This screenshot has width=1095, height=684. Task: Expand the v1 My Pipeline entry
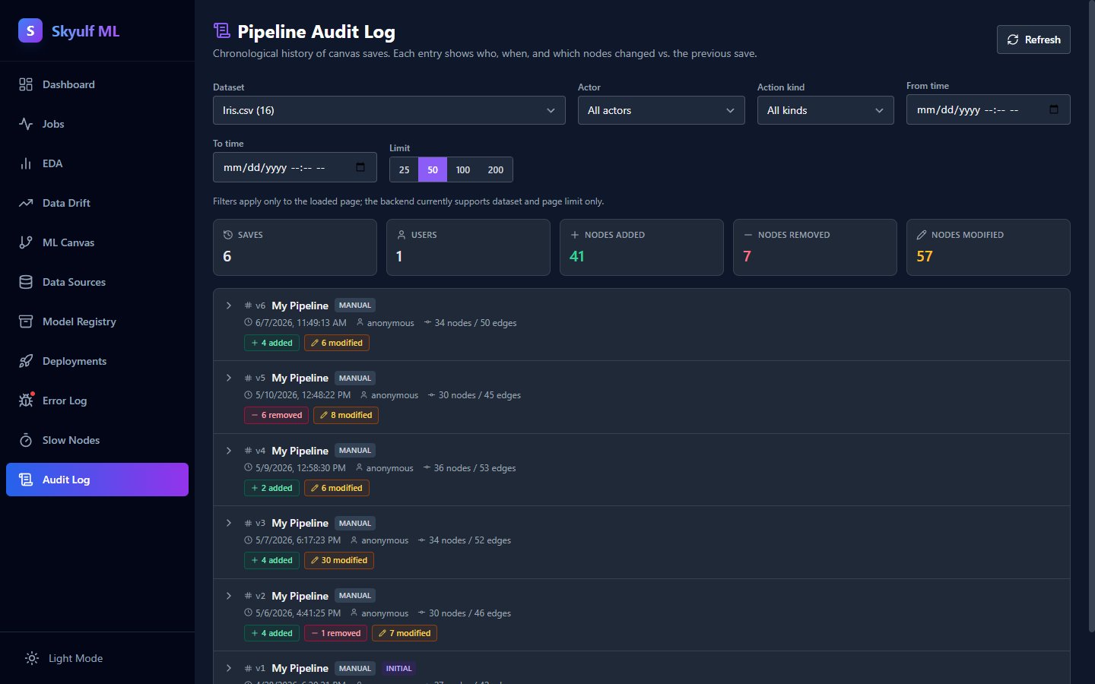pos(229,668)
